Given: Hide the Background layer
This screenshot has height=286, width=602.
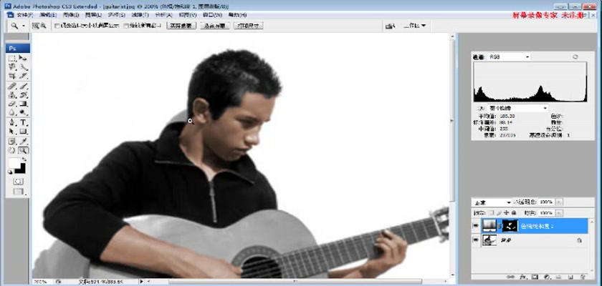Looking at the screenshot, I should (476, 240).
